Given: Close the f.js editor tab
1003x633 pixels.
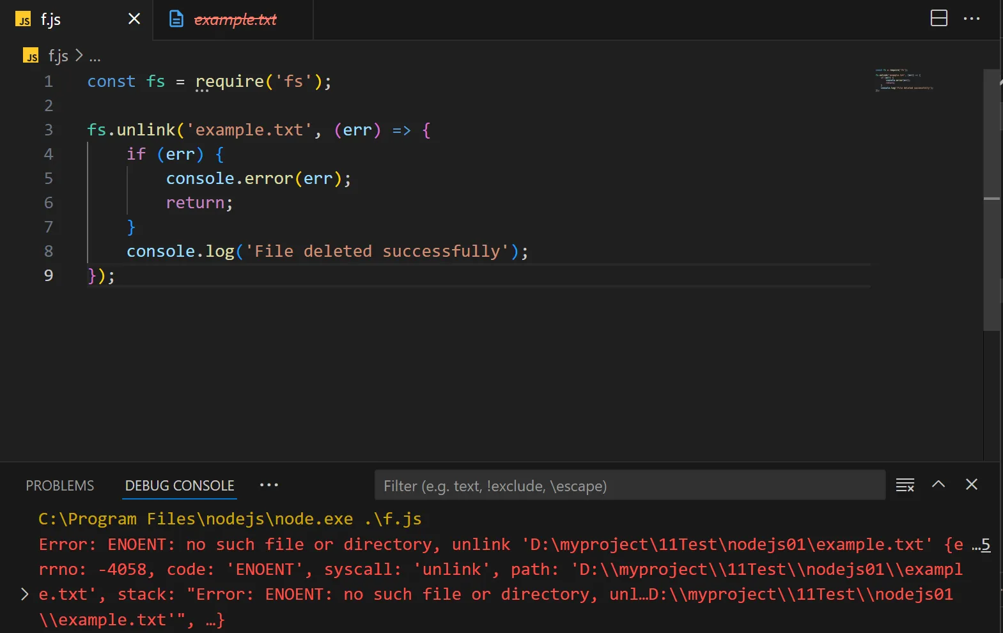Looking at the screenshot, I should coord(134,19).
